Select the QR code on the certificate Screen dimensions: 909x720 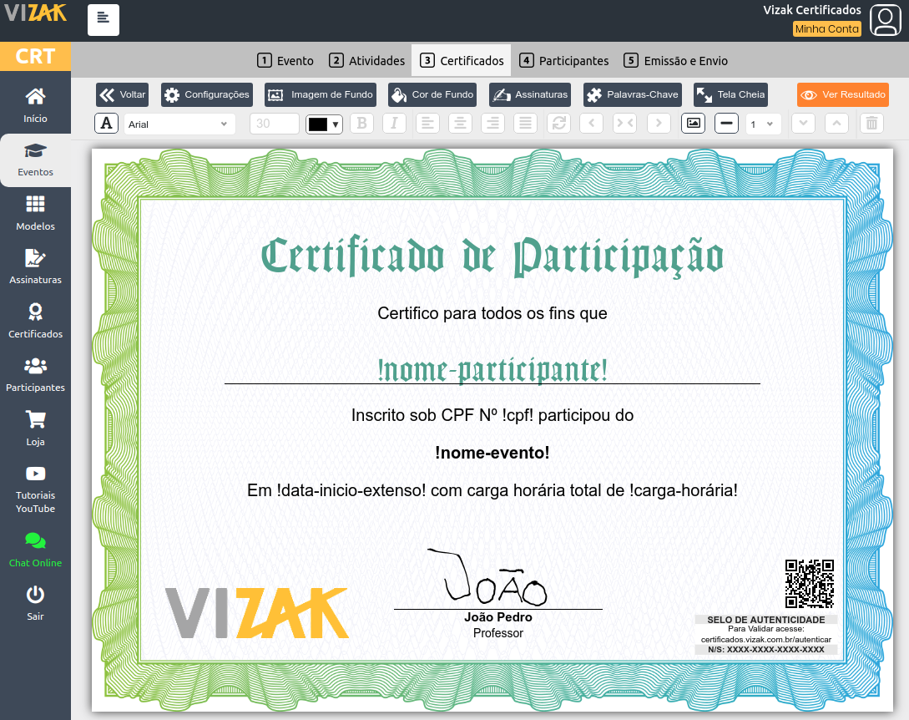click(x=810, y=584)
